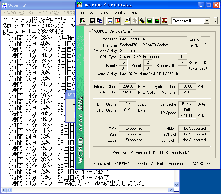Open the real-time clock graph icon
The height and width of the screenshot is (194, 221).
(110, 21)
